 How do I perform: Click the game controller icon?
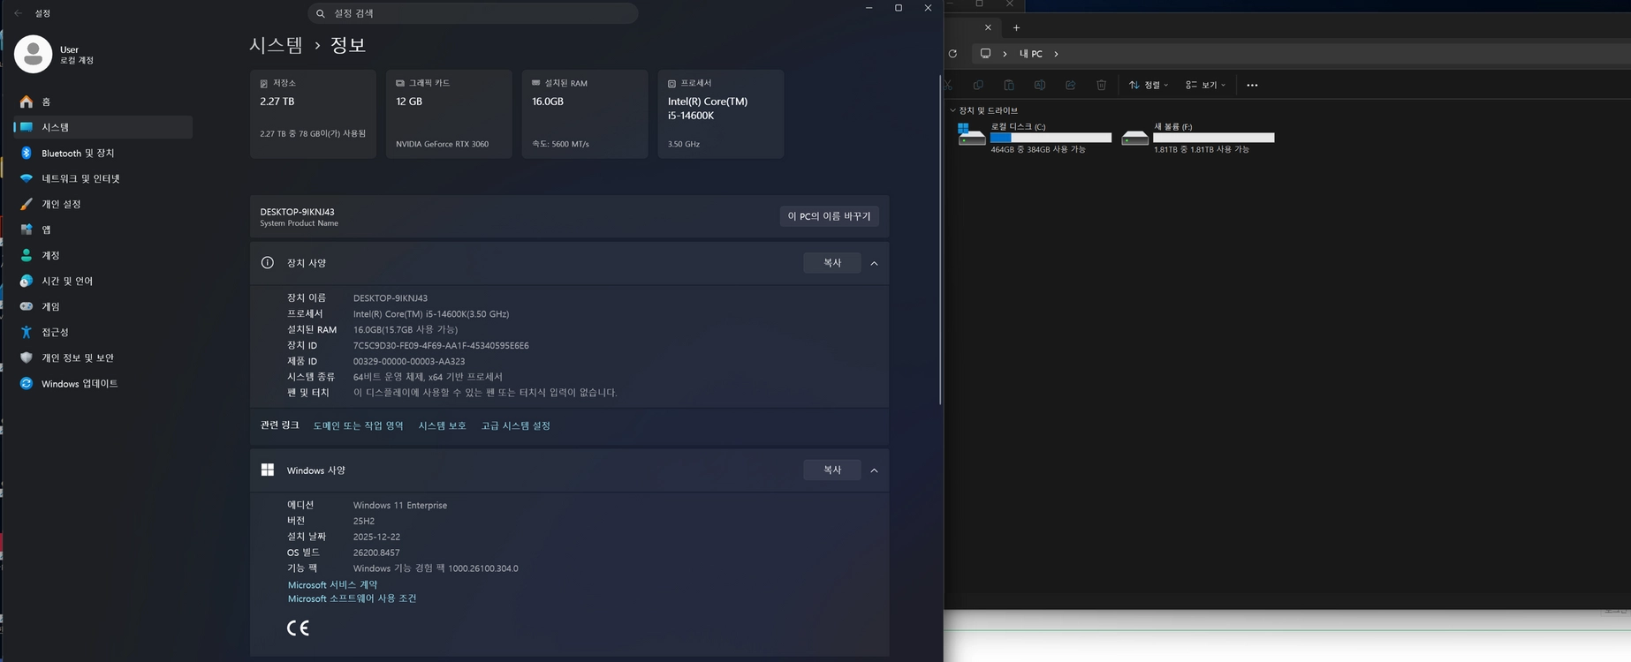click(x=27, y=306)
